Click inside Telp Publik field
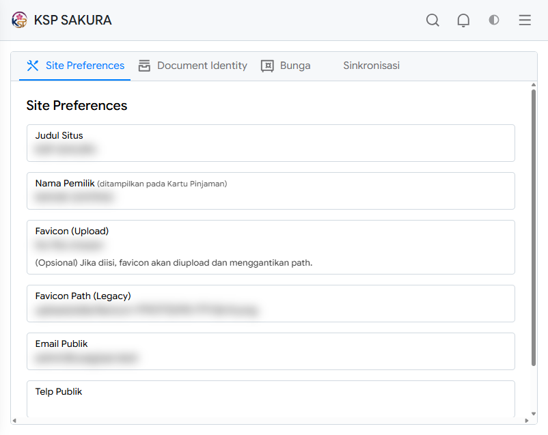 coord(271,399)
